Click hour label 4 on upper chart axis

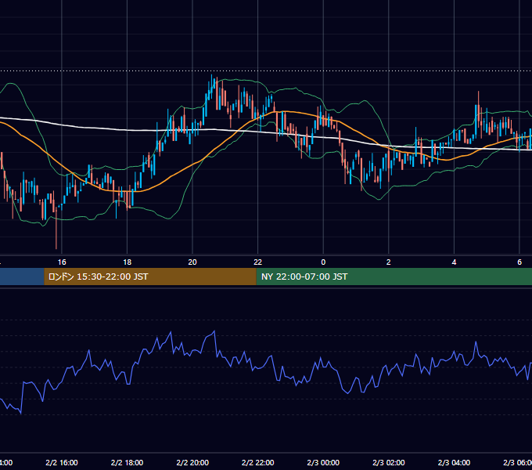click(454, 262)
